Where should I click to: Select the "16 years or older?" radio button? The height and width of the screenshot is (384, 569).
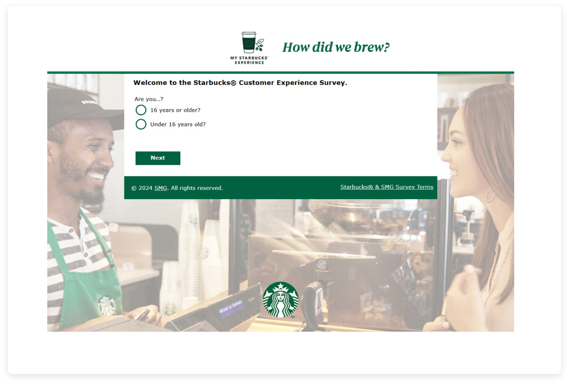click(141, 110)
